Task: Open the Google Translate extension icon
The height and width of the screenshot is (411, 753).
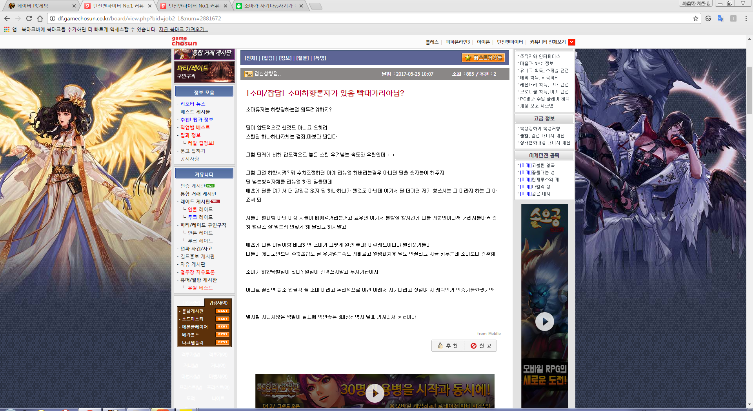Action: coord(720,18)
